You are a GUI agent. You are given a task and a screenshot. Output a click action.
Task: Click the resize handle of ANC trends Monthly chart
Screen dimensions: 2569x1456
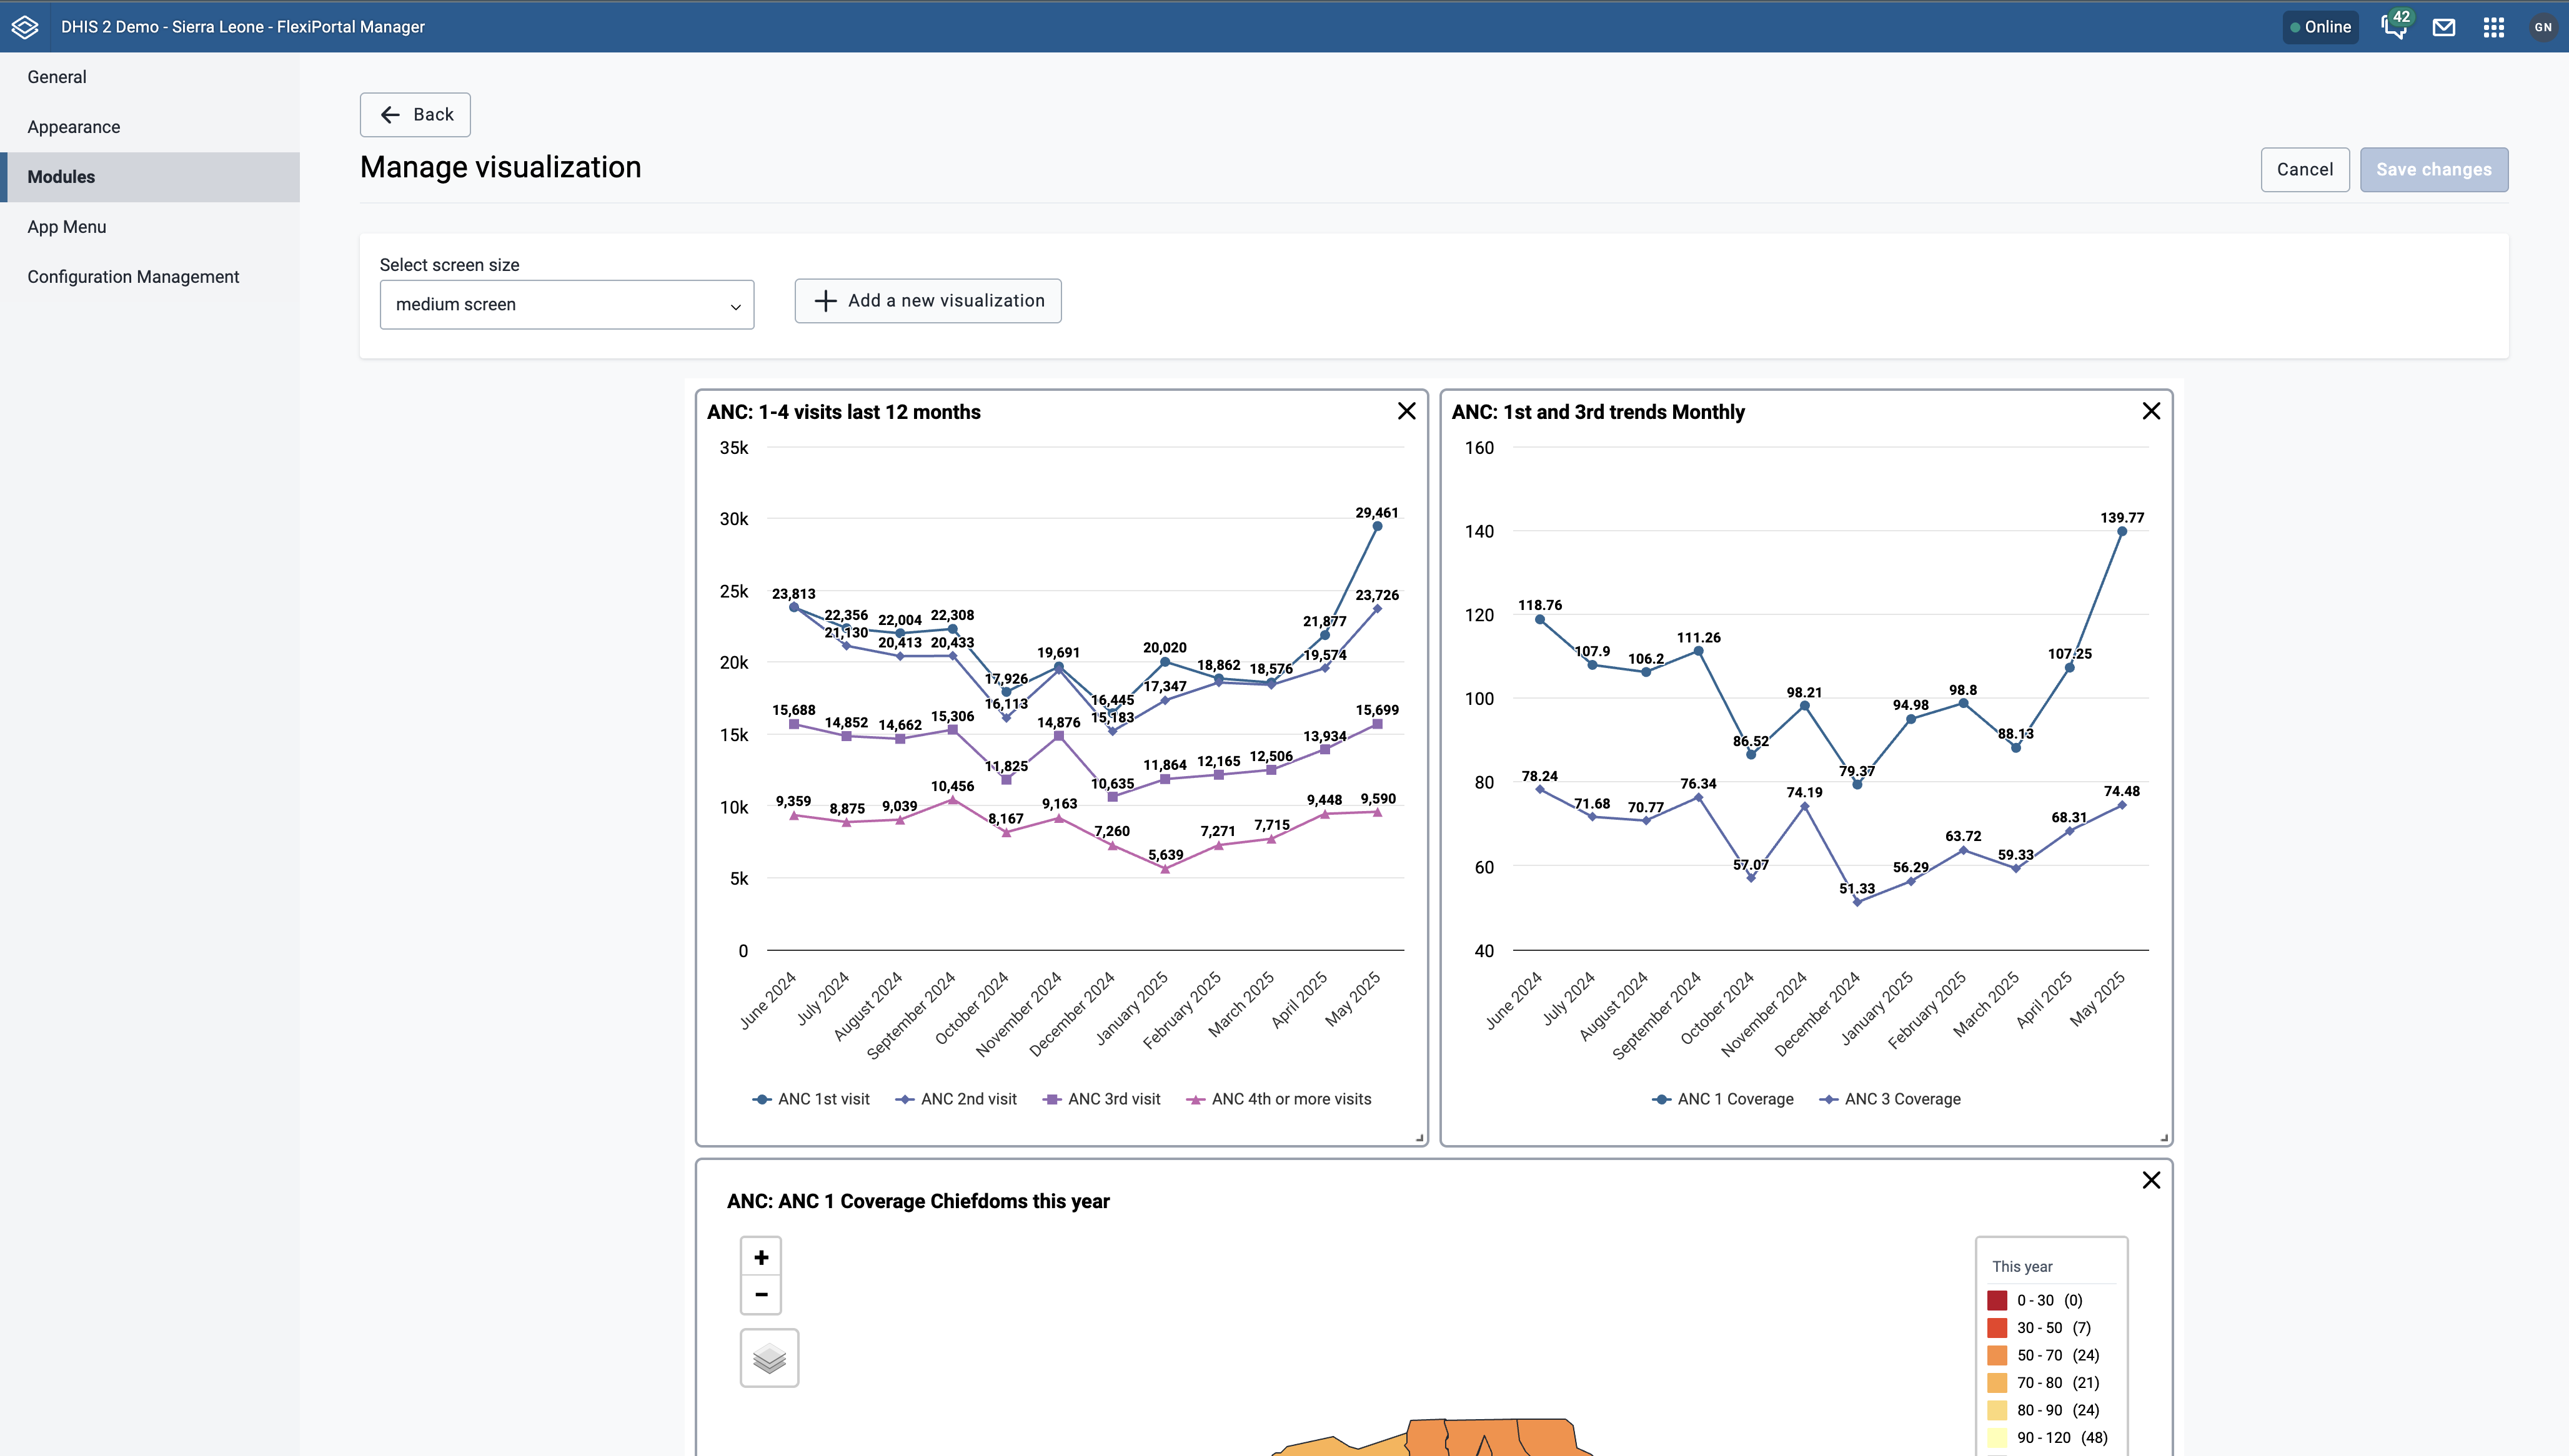(2164, 1137)
